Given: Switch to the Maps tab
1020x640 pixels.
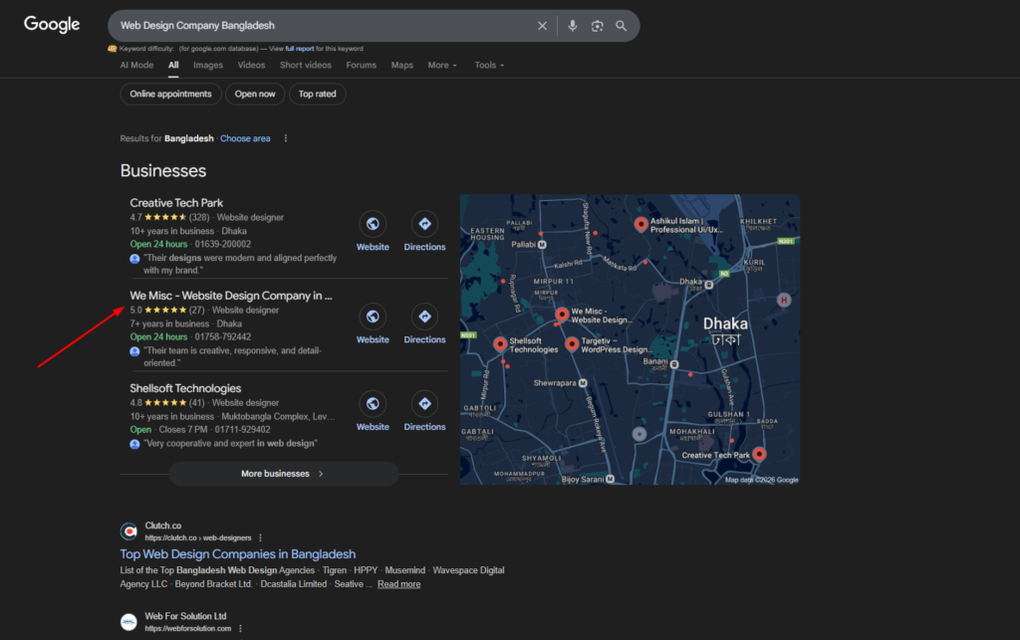Looking at the screenshot, I should (402, 65).
